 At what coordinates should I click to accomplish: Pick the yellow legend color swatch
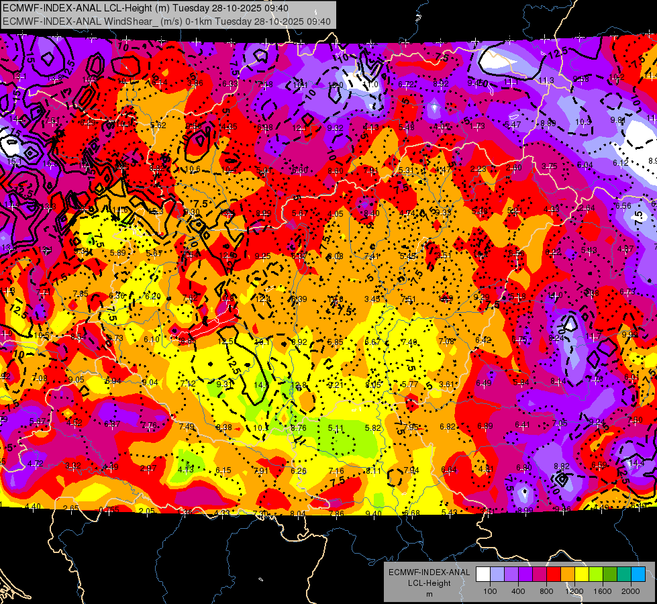582,574
